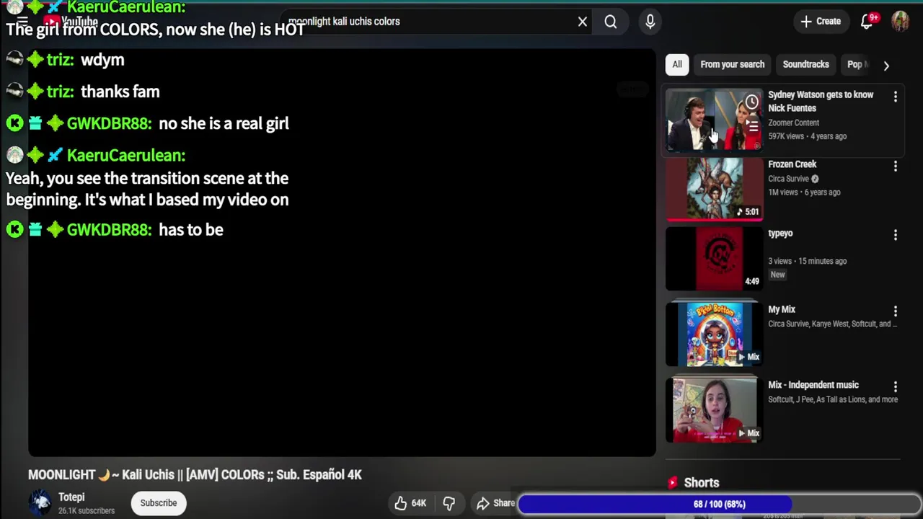Viewport: 923px width, 519px height.
Task: Click the 68 / 100 progress bar overlay
Action: (720, 504)
